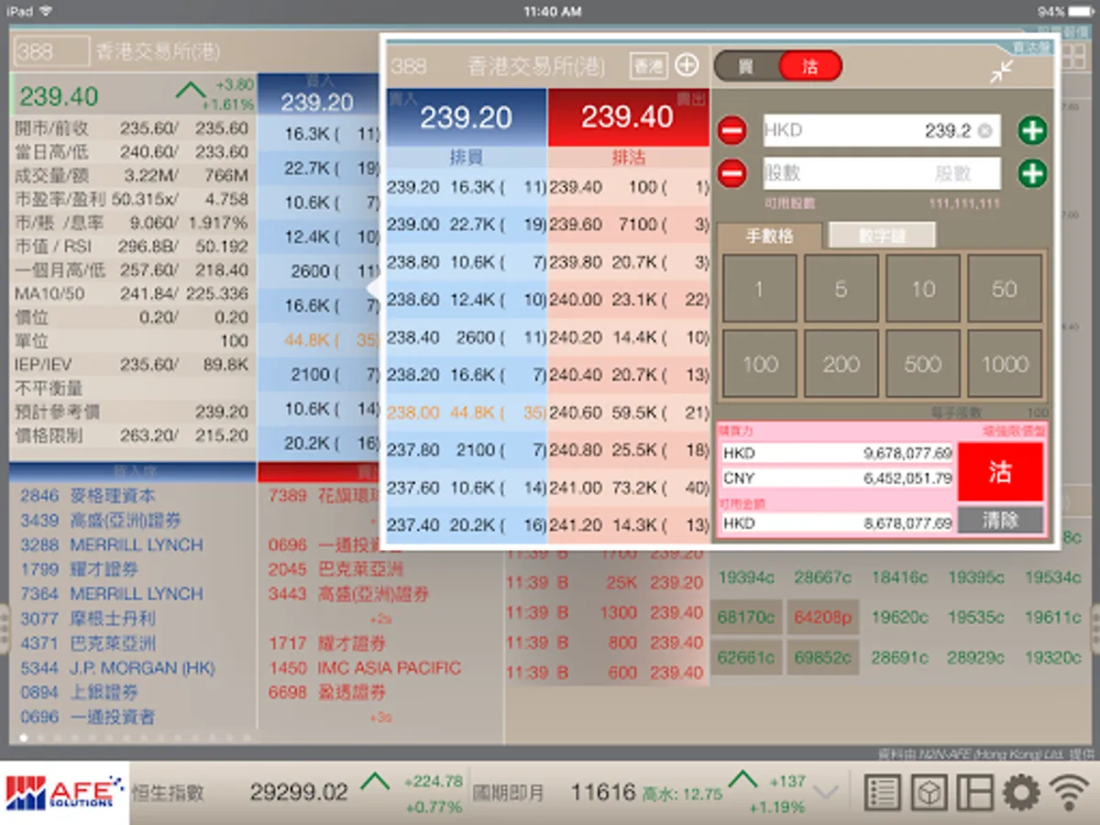1100x825 pixels.
Task: Select lot quantity 100
Action: pyautogui.click(x=759, y=364)
